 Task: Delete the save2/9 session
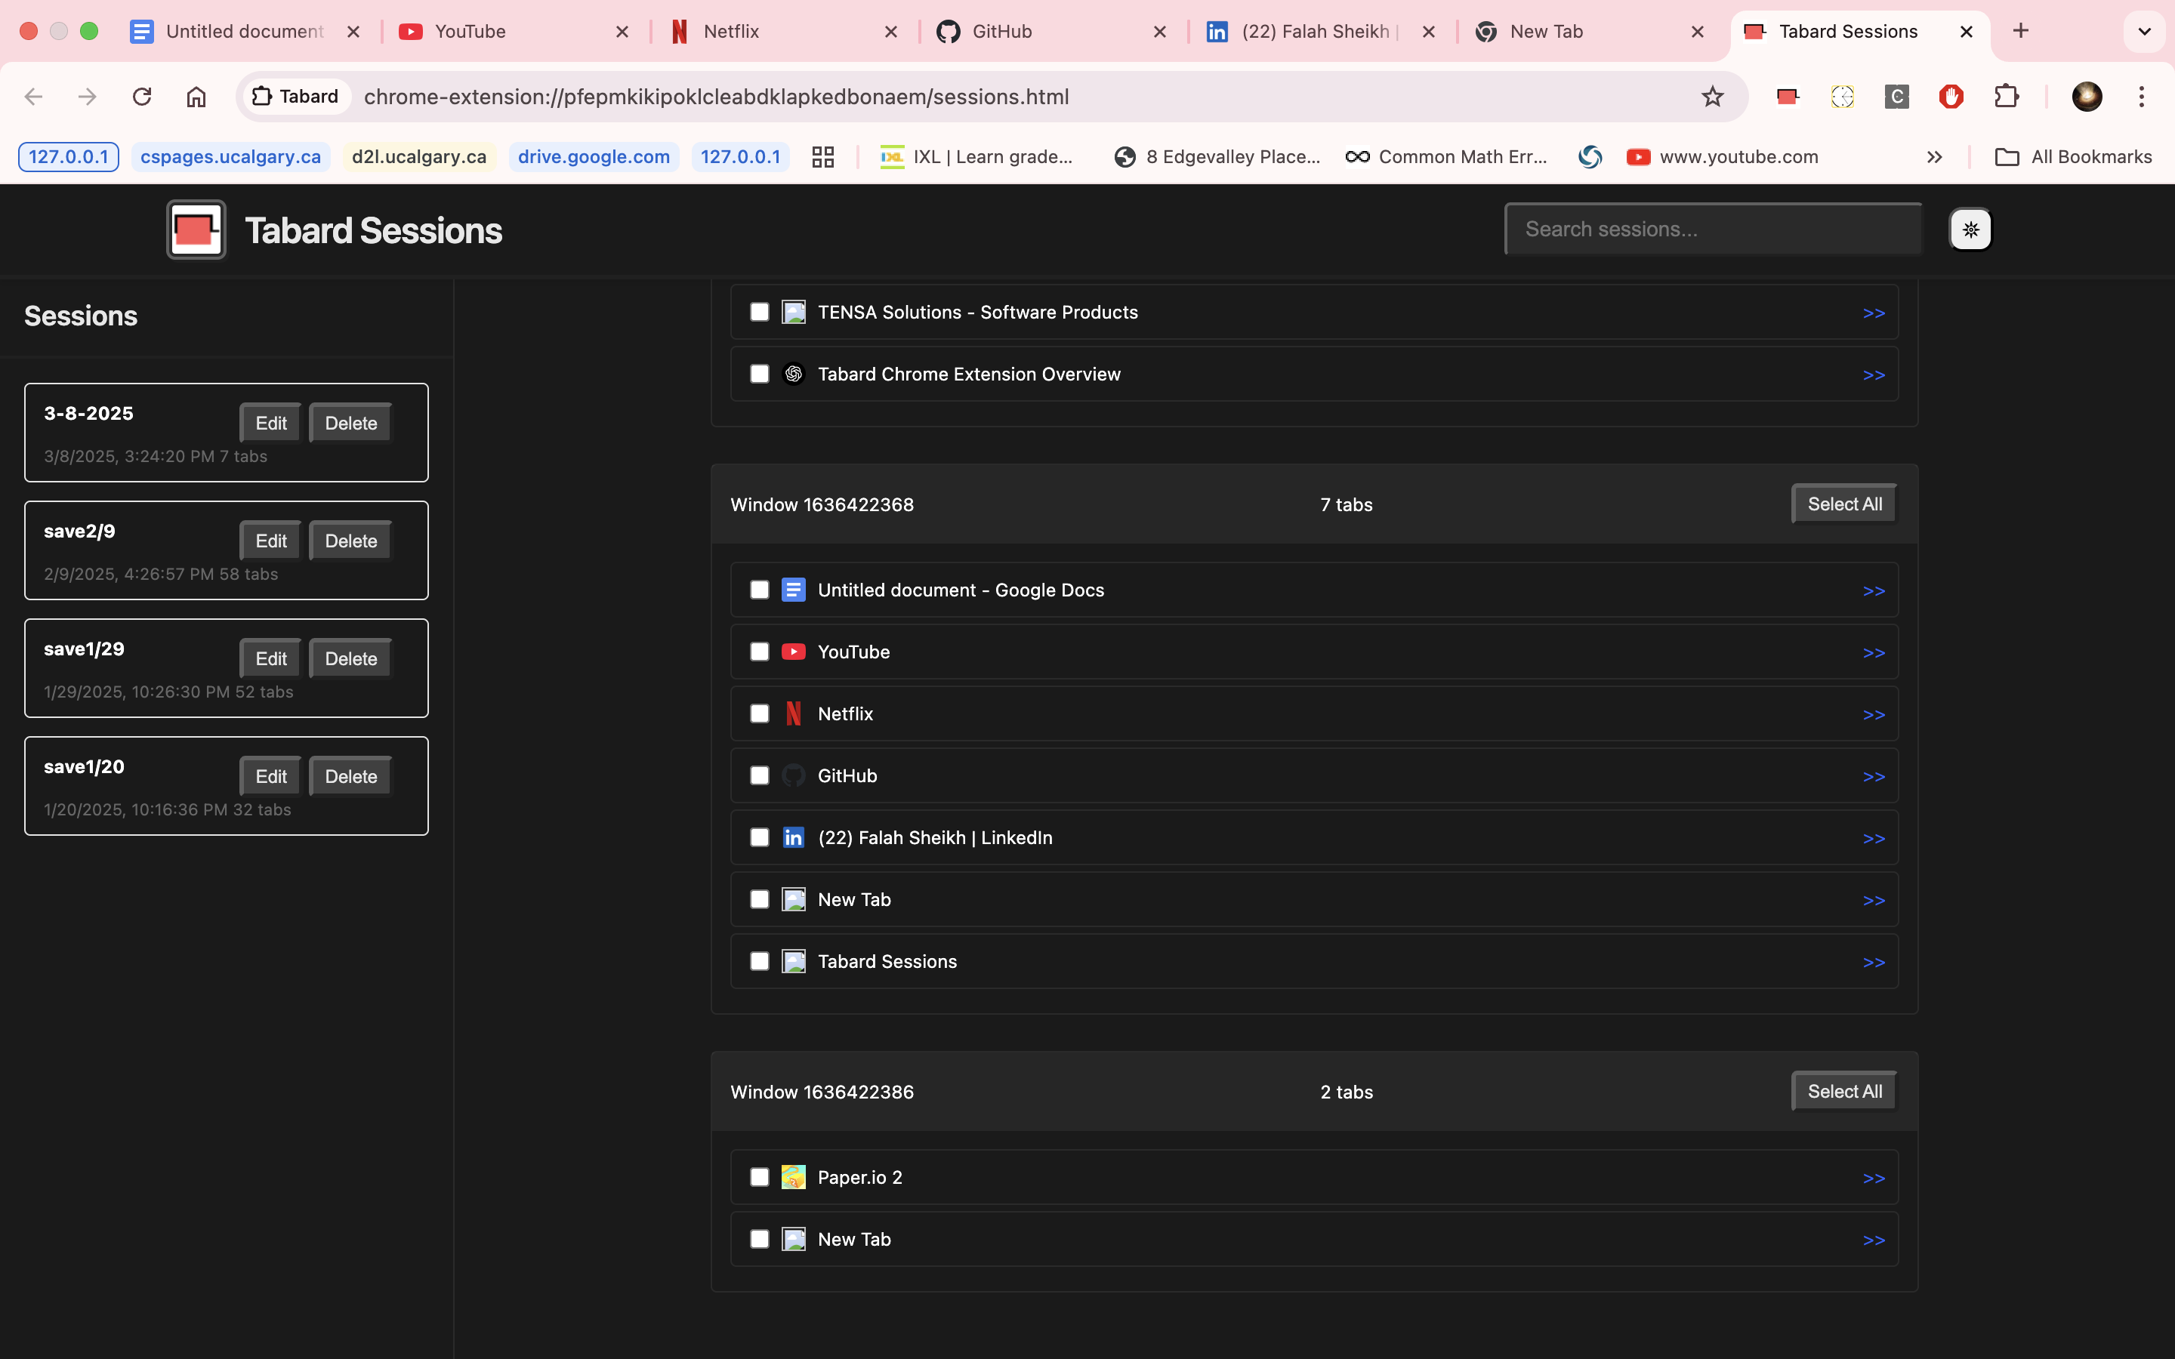click(350, 541)
